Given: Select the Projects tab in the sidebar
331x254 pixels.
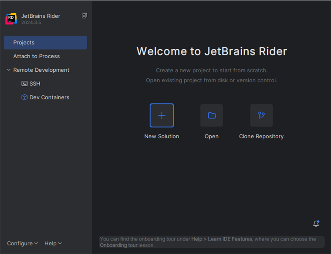Looking at the screenshot, I should (x=45, y=43).
